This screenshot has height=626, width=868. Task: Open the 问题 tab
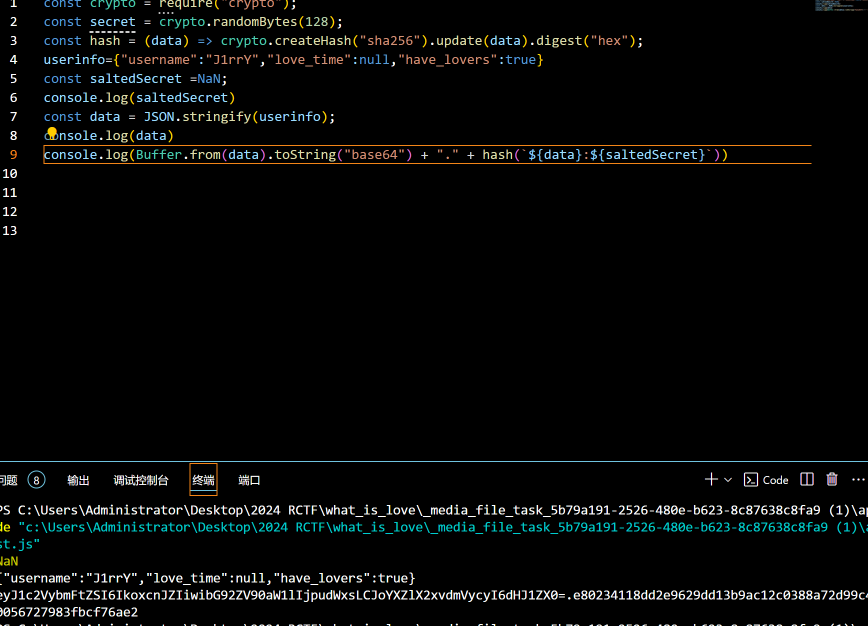point(8,480)
